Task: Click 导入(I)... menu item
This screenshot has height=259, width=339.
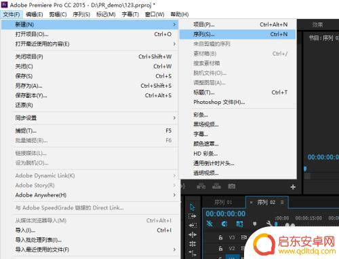Action: pos(90,230)
